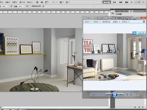The height and width of the screenshot is (110, 147).
Task: Select the 基本功能 workspace button
Action: 107,2
